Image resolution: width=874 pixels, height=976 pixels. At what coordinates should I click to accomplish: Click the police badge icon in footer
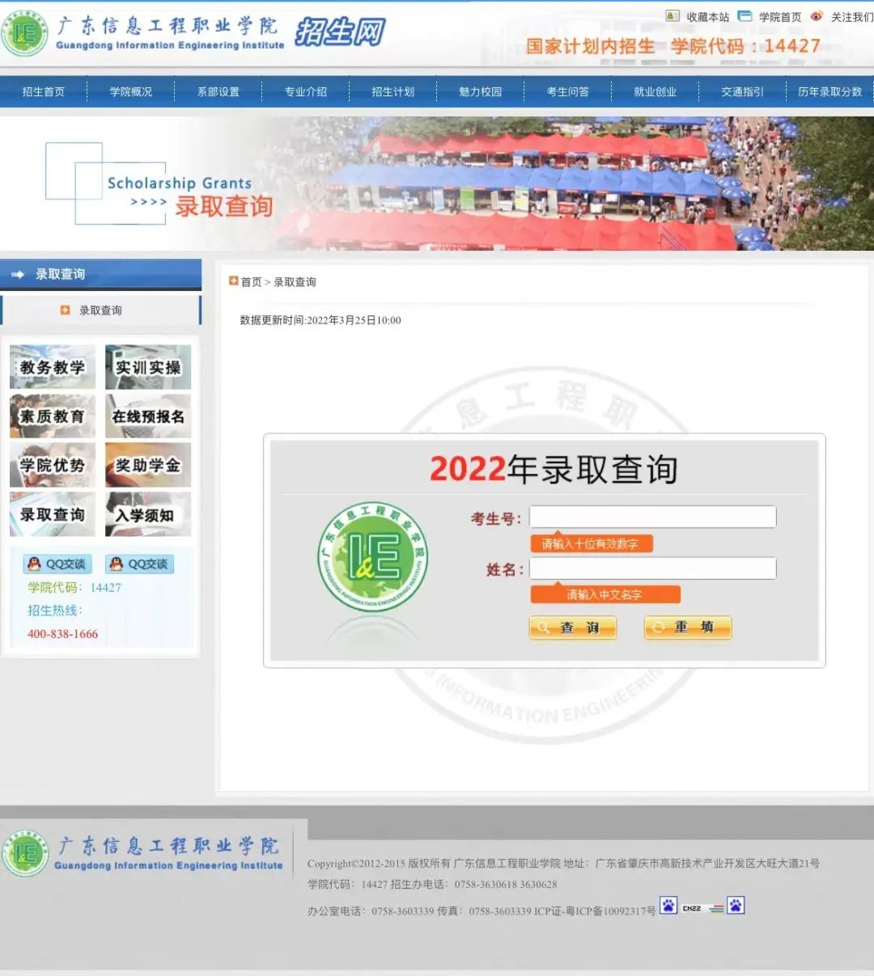[x=668, y=906]
